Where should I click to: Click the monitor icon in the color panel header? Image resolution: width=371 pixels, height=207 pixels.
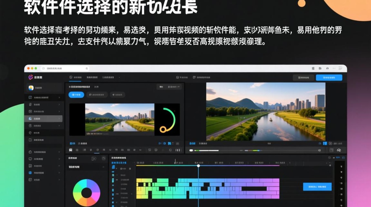[94, 158]
